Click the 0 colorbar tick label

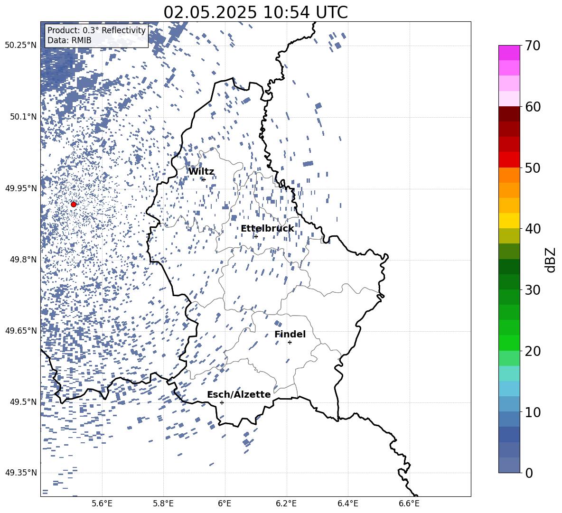(529, 473)
